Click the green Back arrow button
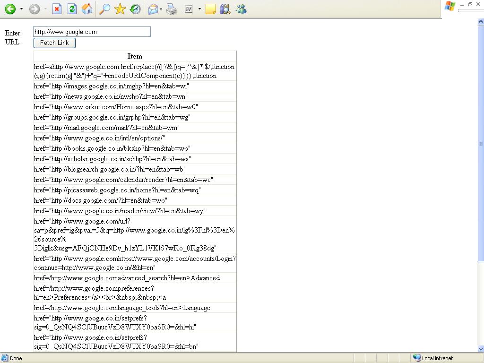The image size is (484, 363). coord(10,9)
